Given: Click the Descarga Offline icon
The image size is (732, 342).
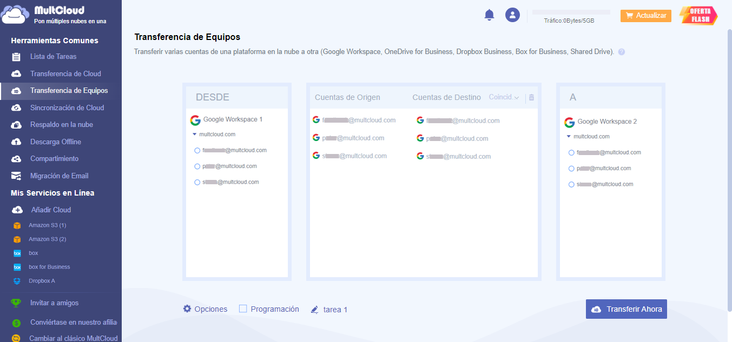Looking at the screenshot, I should click(16, 142).
